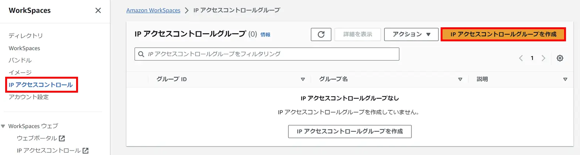Click the Amazon WorkSpaces breadcrumb link
The image size is (580, 155).
153,10
